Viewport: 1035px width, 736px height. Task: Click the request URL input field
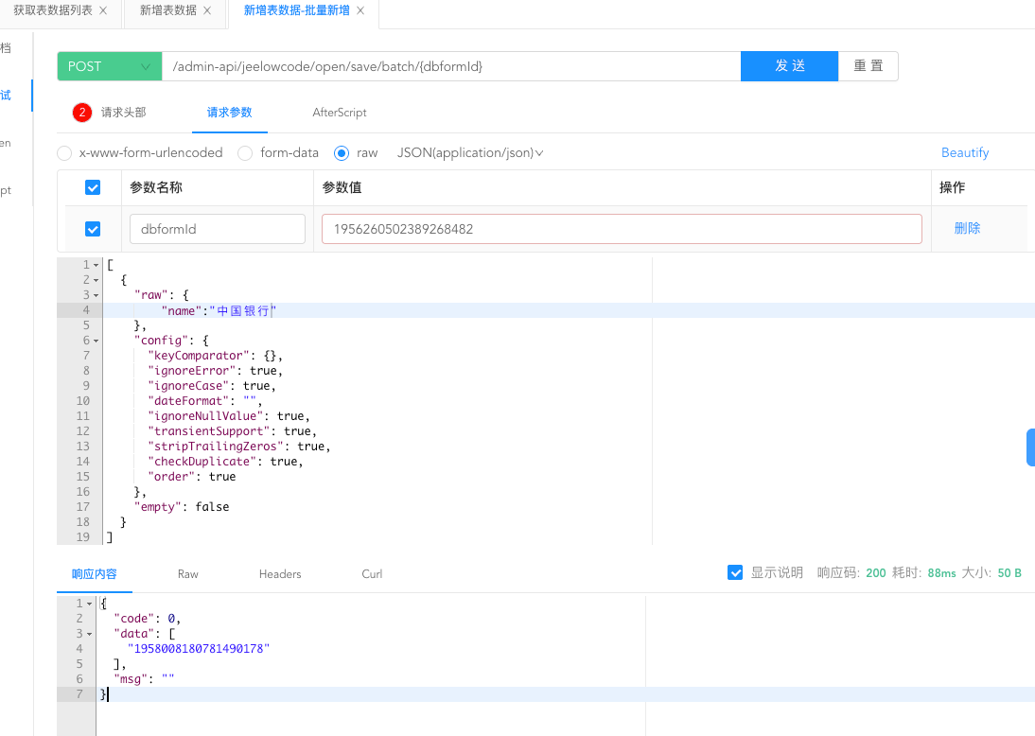[451, 66]
